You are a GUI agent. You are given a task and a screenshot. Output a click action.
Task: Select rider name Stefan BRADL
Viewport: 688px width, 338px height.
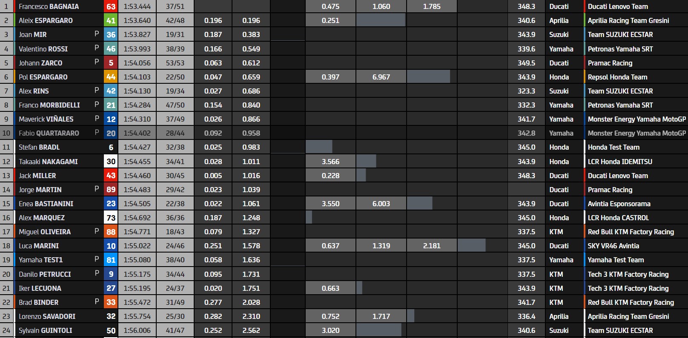pos(39,147)
